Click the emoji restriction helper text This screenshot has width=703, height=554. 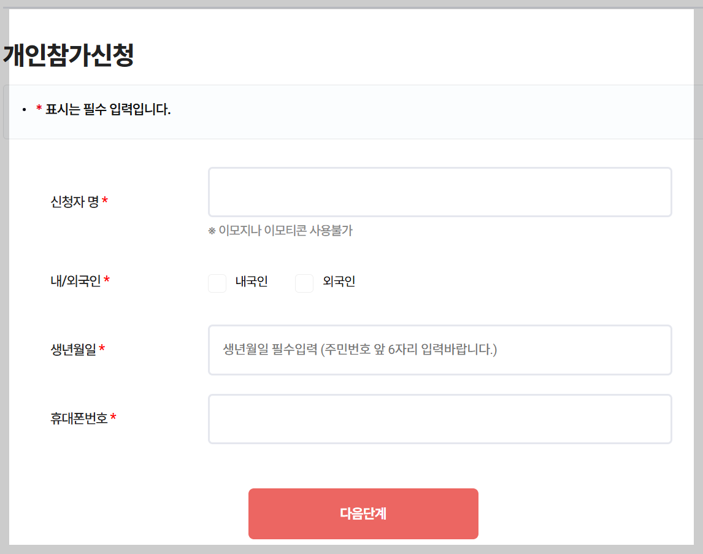point(279,231)
